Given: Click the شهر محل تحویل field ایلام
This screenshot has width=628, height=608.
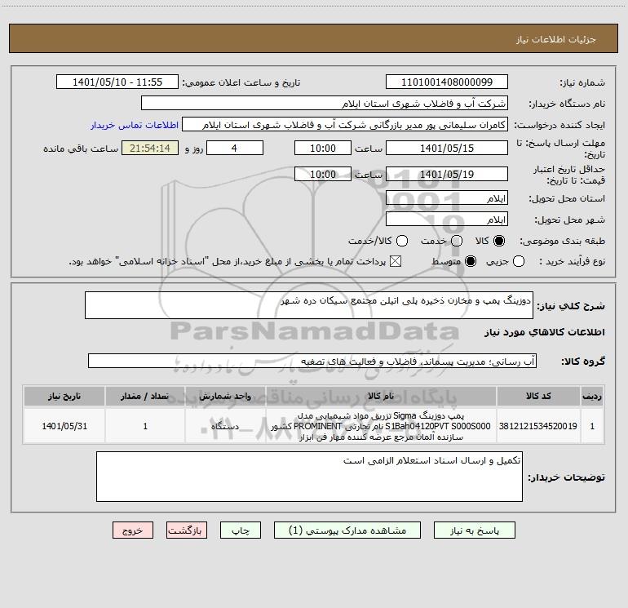Looking at the screenshot, I should pyautogui.click(x=447, y=220).
